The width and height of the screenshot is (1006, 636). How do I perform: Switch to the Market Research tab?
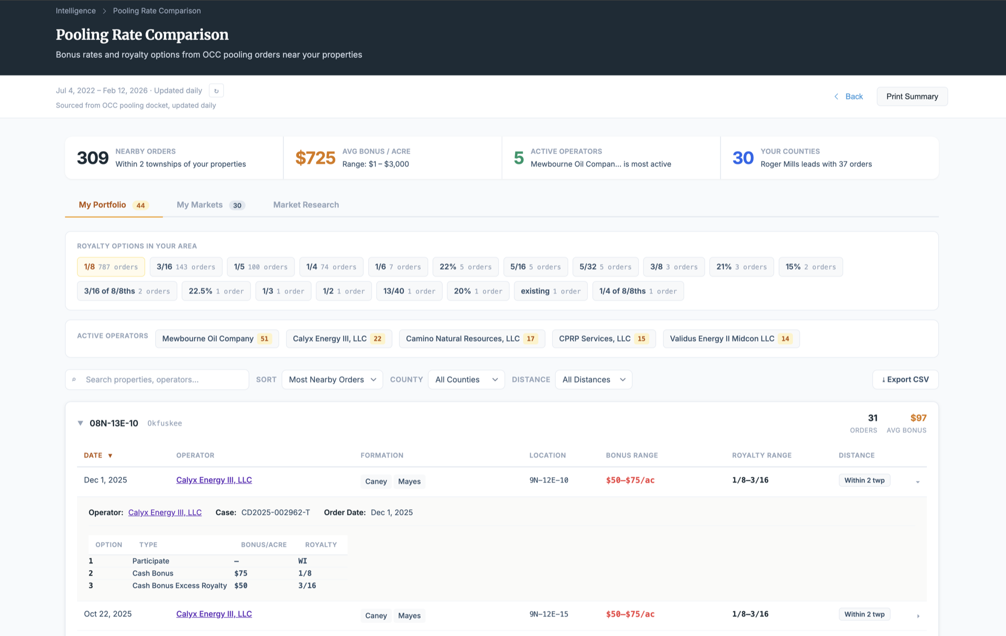(x=305, y=205)
